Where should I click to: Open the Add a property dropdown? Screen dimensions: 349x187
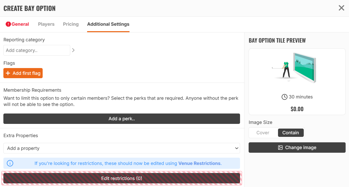coord(122,148)
